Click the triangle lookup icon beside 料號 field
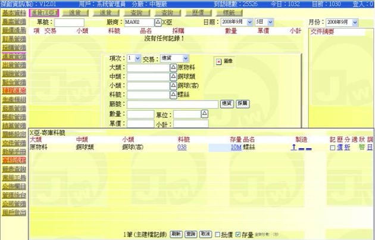Image resolution: width=375 pixels, height=240 pixels. coord(173,95)
